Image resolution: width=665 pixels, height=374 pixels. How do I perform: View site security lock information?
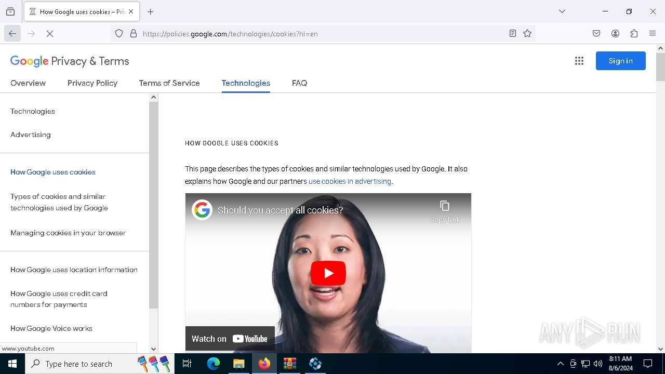coord(134,34)
